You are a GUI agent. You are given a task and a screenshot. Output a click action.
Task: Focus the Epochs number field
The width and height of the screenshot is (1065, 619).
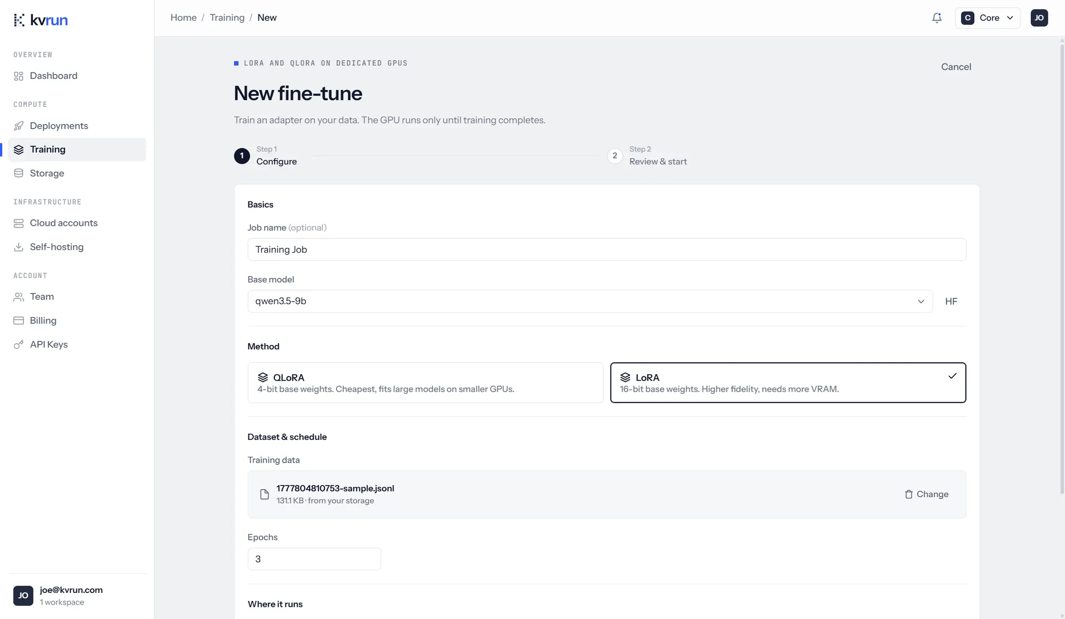tap(314, 559)
